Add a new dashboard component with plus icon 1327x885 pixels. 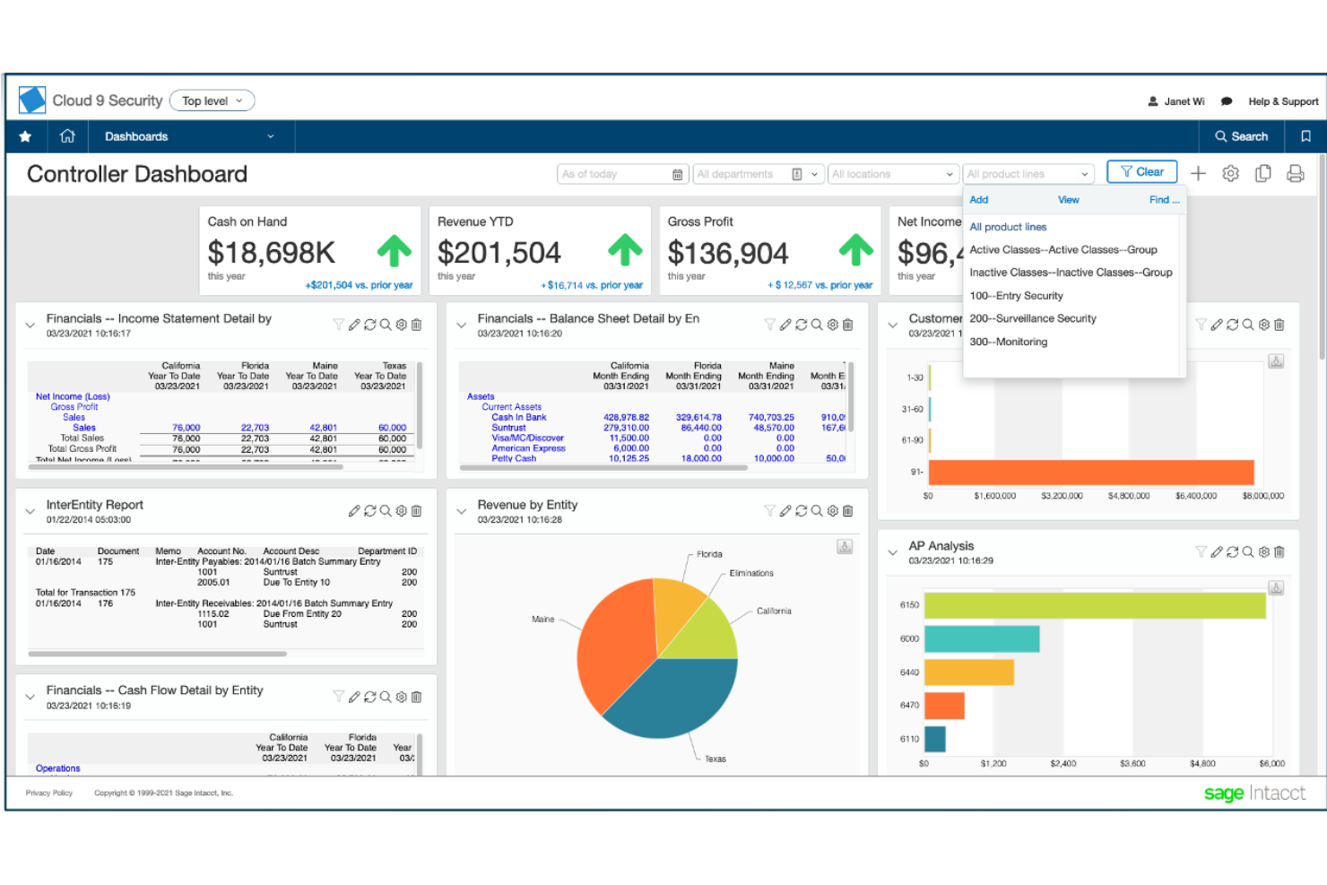1198,173
